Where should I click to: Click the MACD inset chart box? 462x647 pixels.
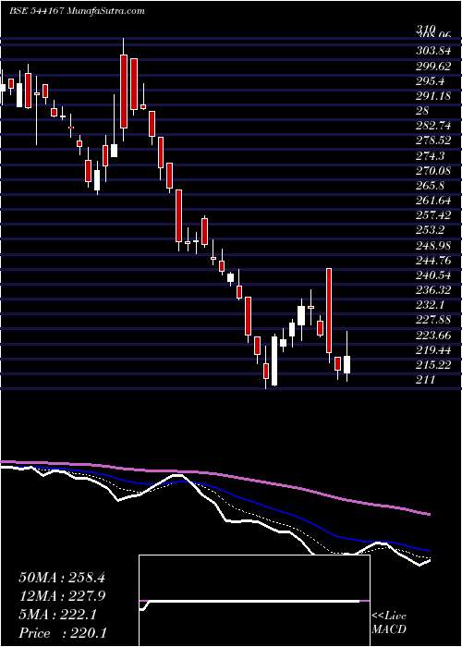pos(255,601)
